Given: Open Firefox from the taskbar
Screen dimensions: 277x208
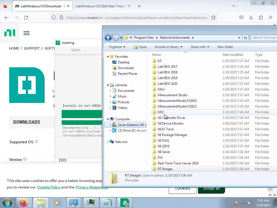Looking at the screenshot, I should pos(24,203).
